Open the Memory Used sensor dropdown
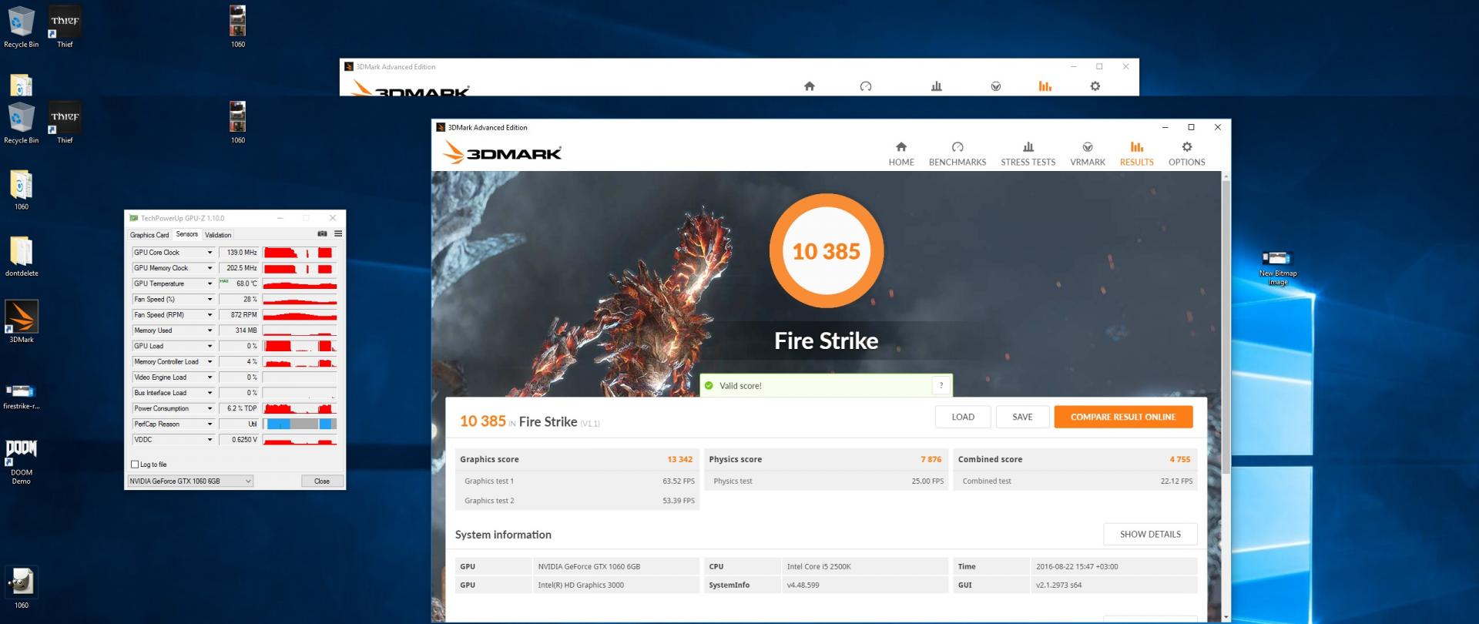The image size is (1479, 624). 210,330
